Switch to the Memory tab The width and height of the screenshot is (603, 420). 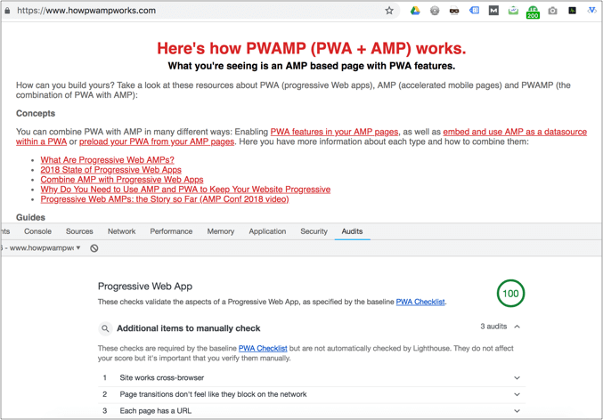click(220, 231)
